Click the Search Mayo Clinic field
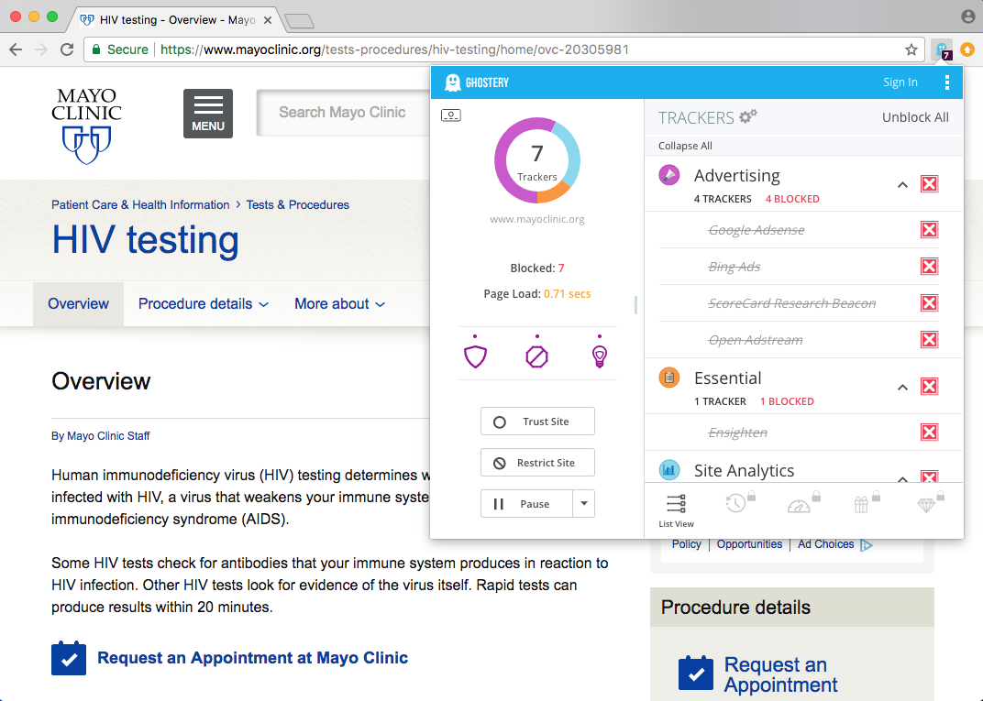Viewport: 983px width, 701px height. pyautogui.click(x=342, y=113)
